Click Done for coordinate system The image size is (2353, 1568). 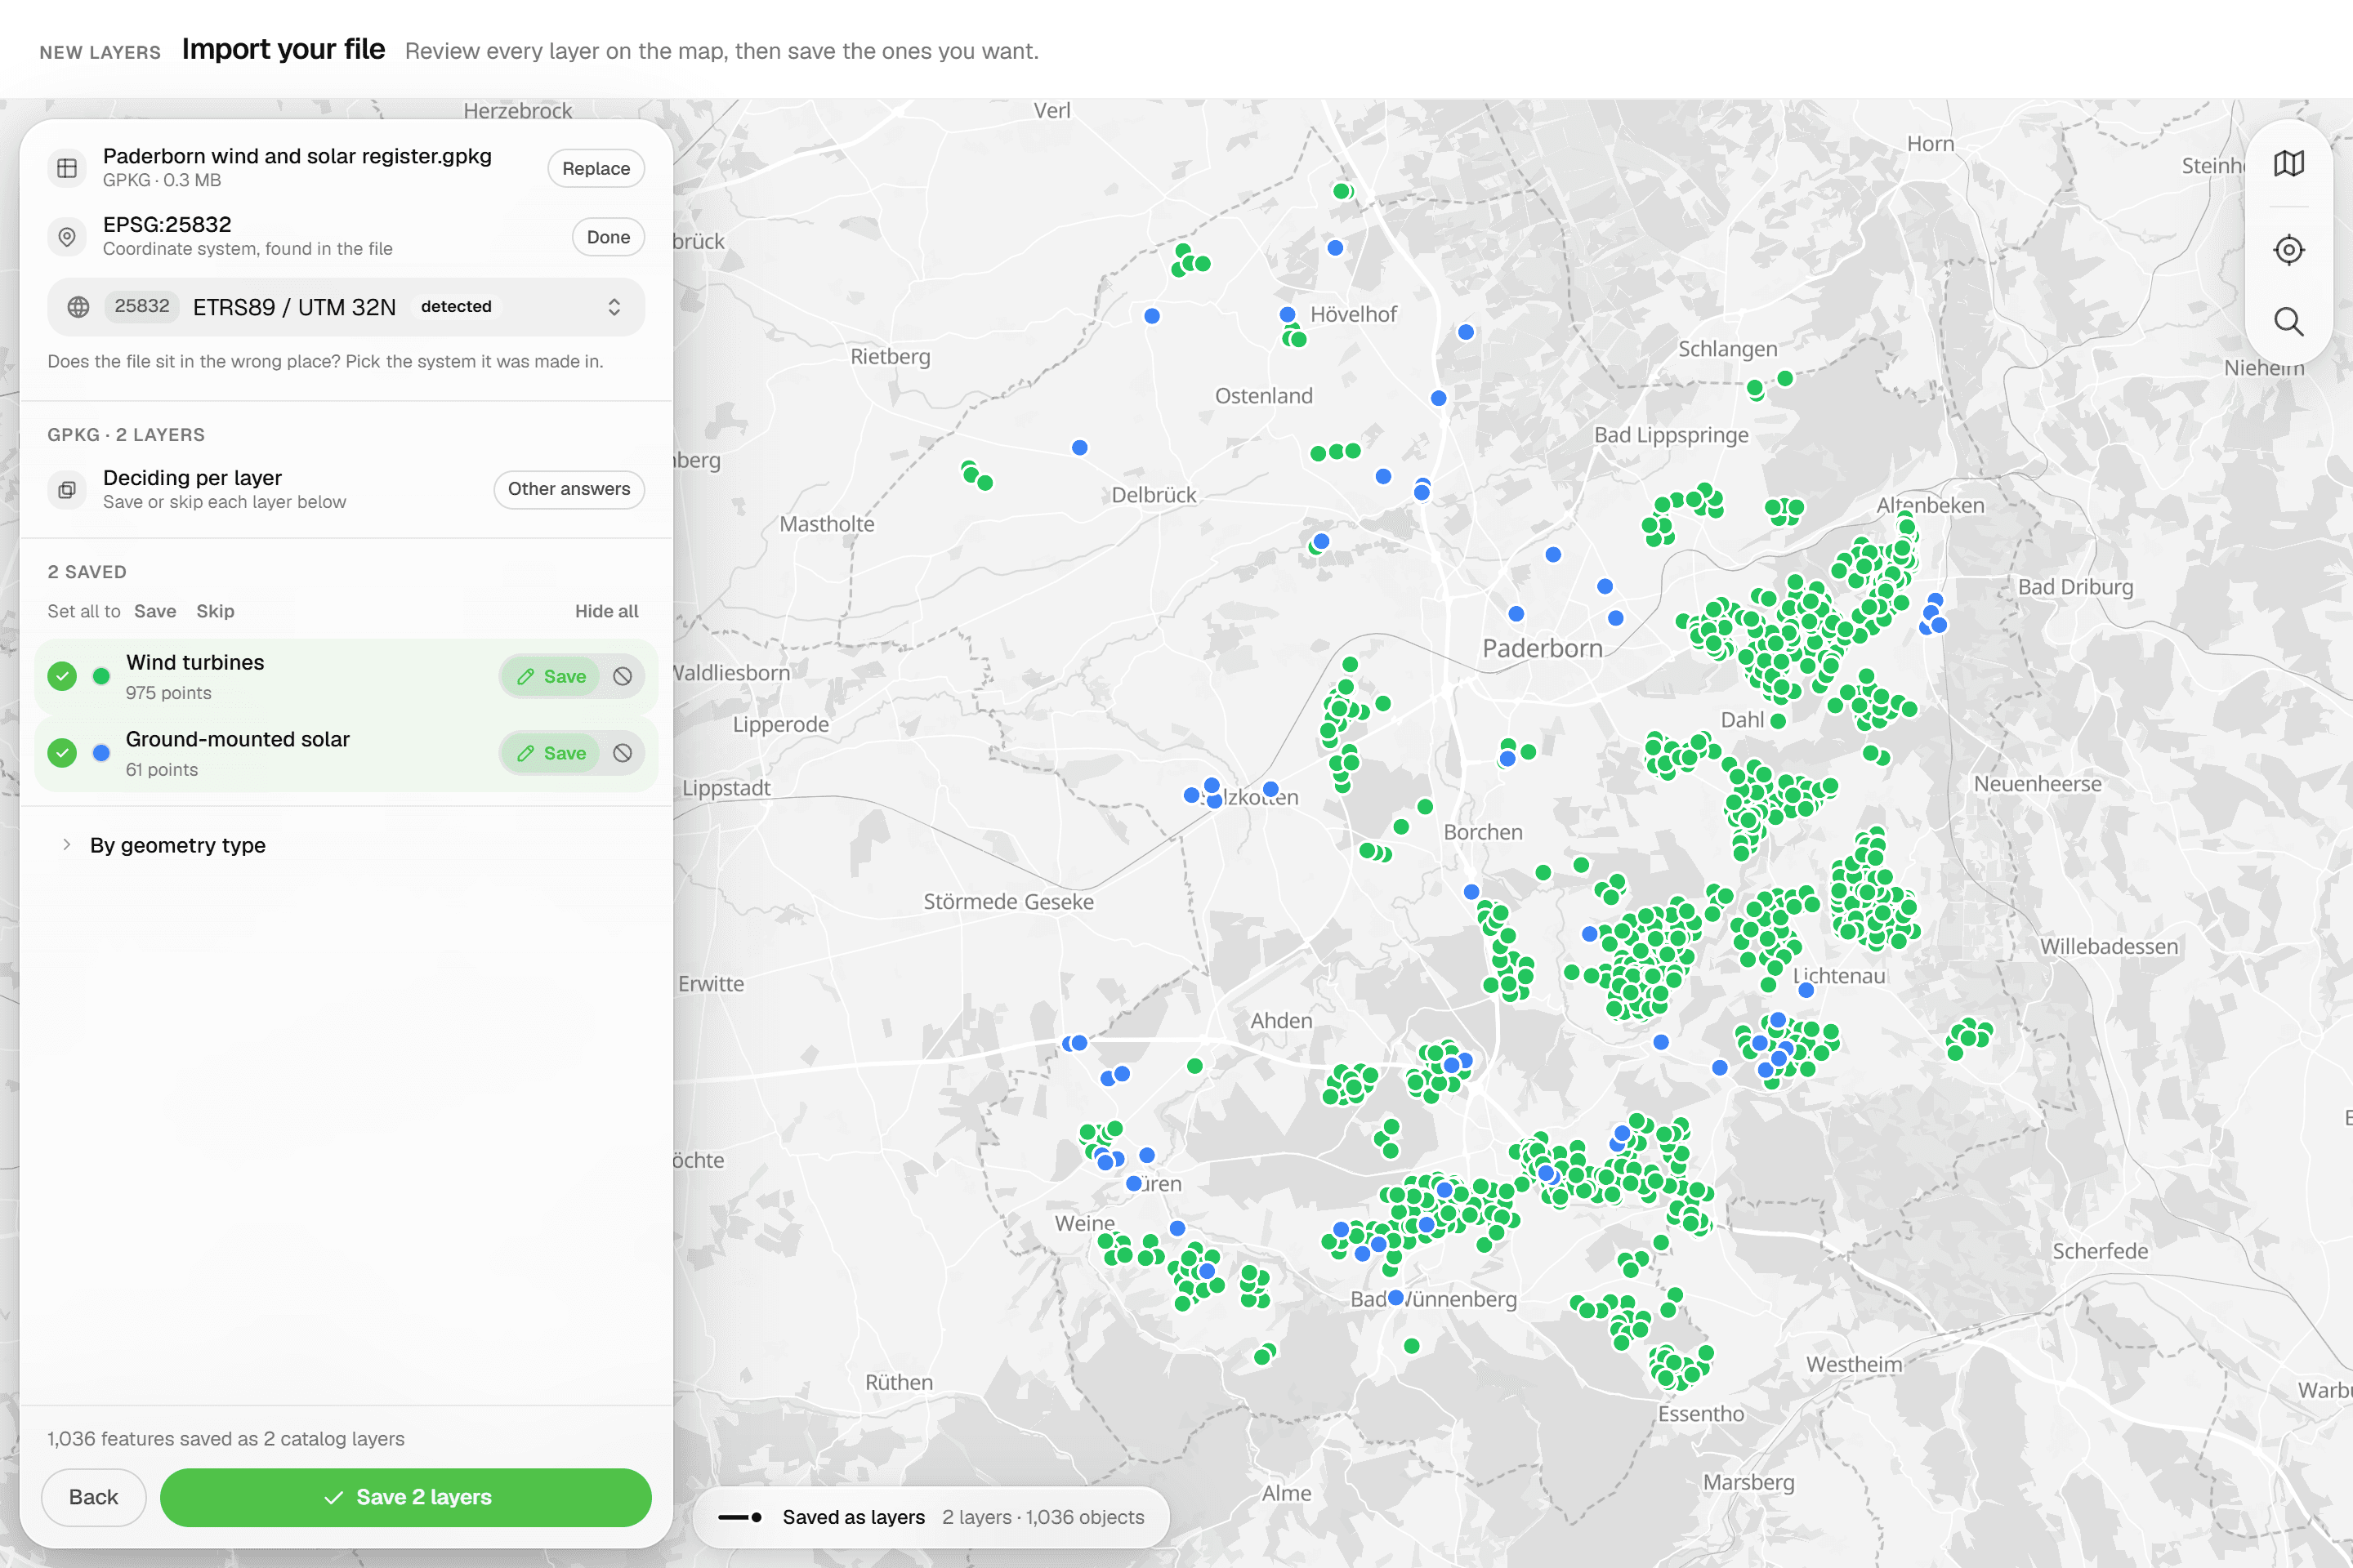pyautogui.click(x=608, y=237)
